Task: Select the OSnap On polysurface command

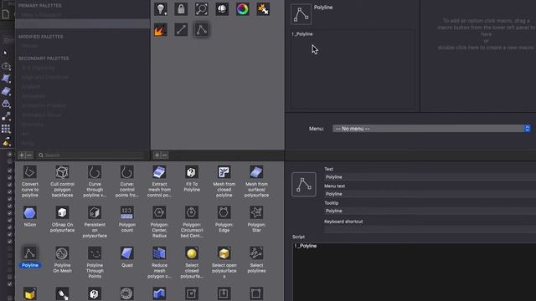Action: click(62, 219)
